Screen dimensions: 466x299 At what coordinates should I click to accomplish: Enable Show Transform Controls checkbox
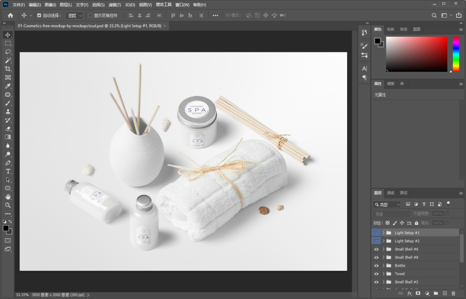click(x=90, y=15)
